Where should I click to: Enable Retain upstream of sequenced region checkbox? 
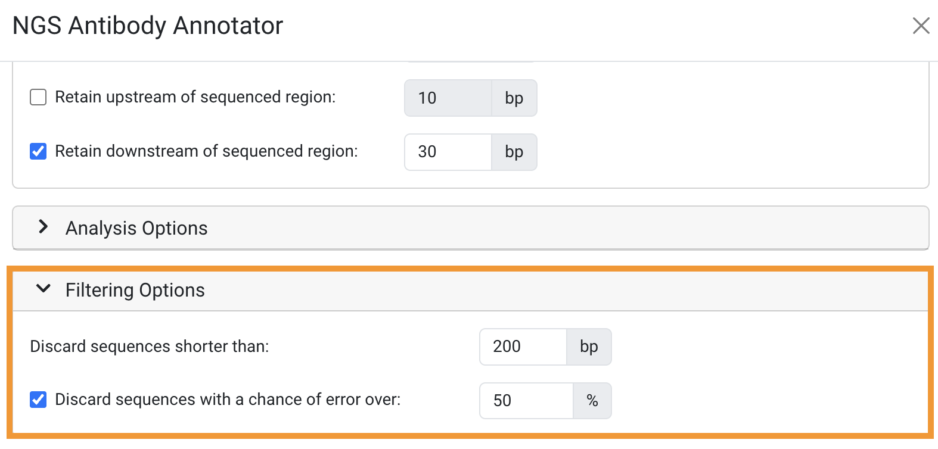pos(38,97)
